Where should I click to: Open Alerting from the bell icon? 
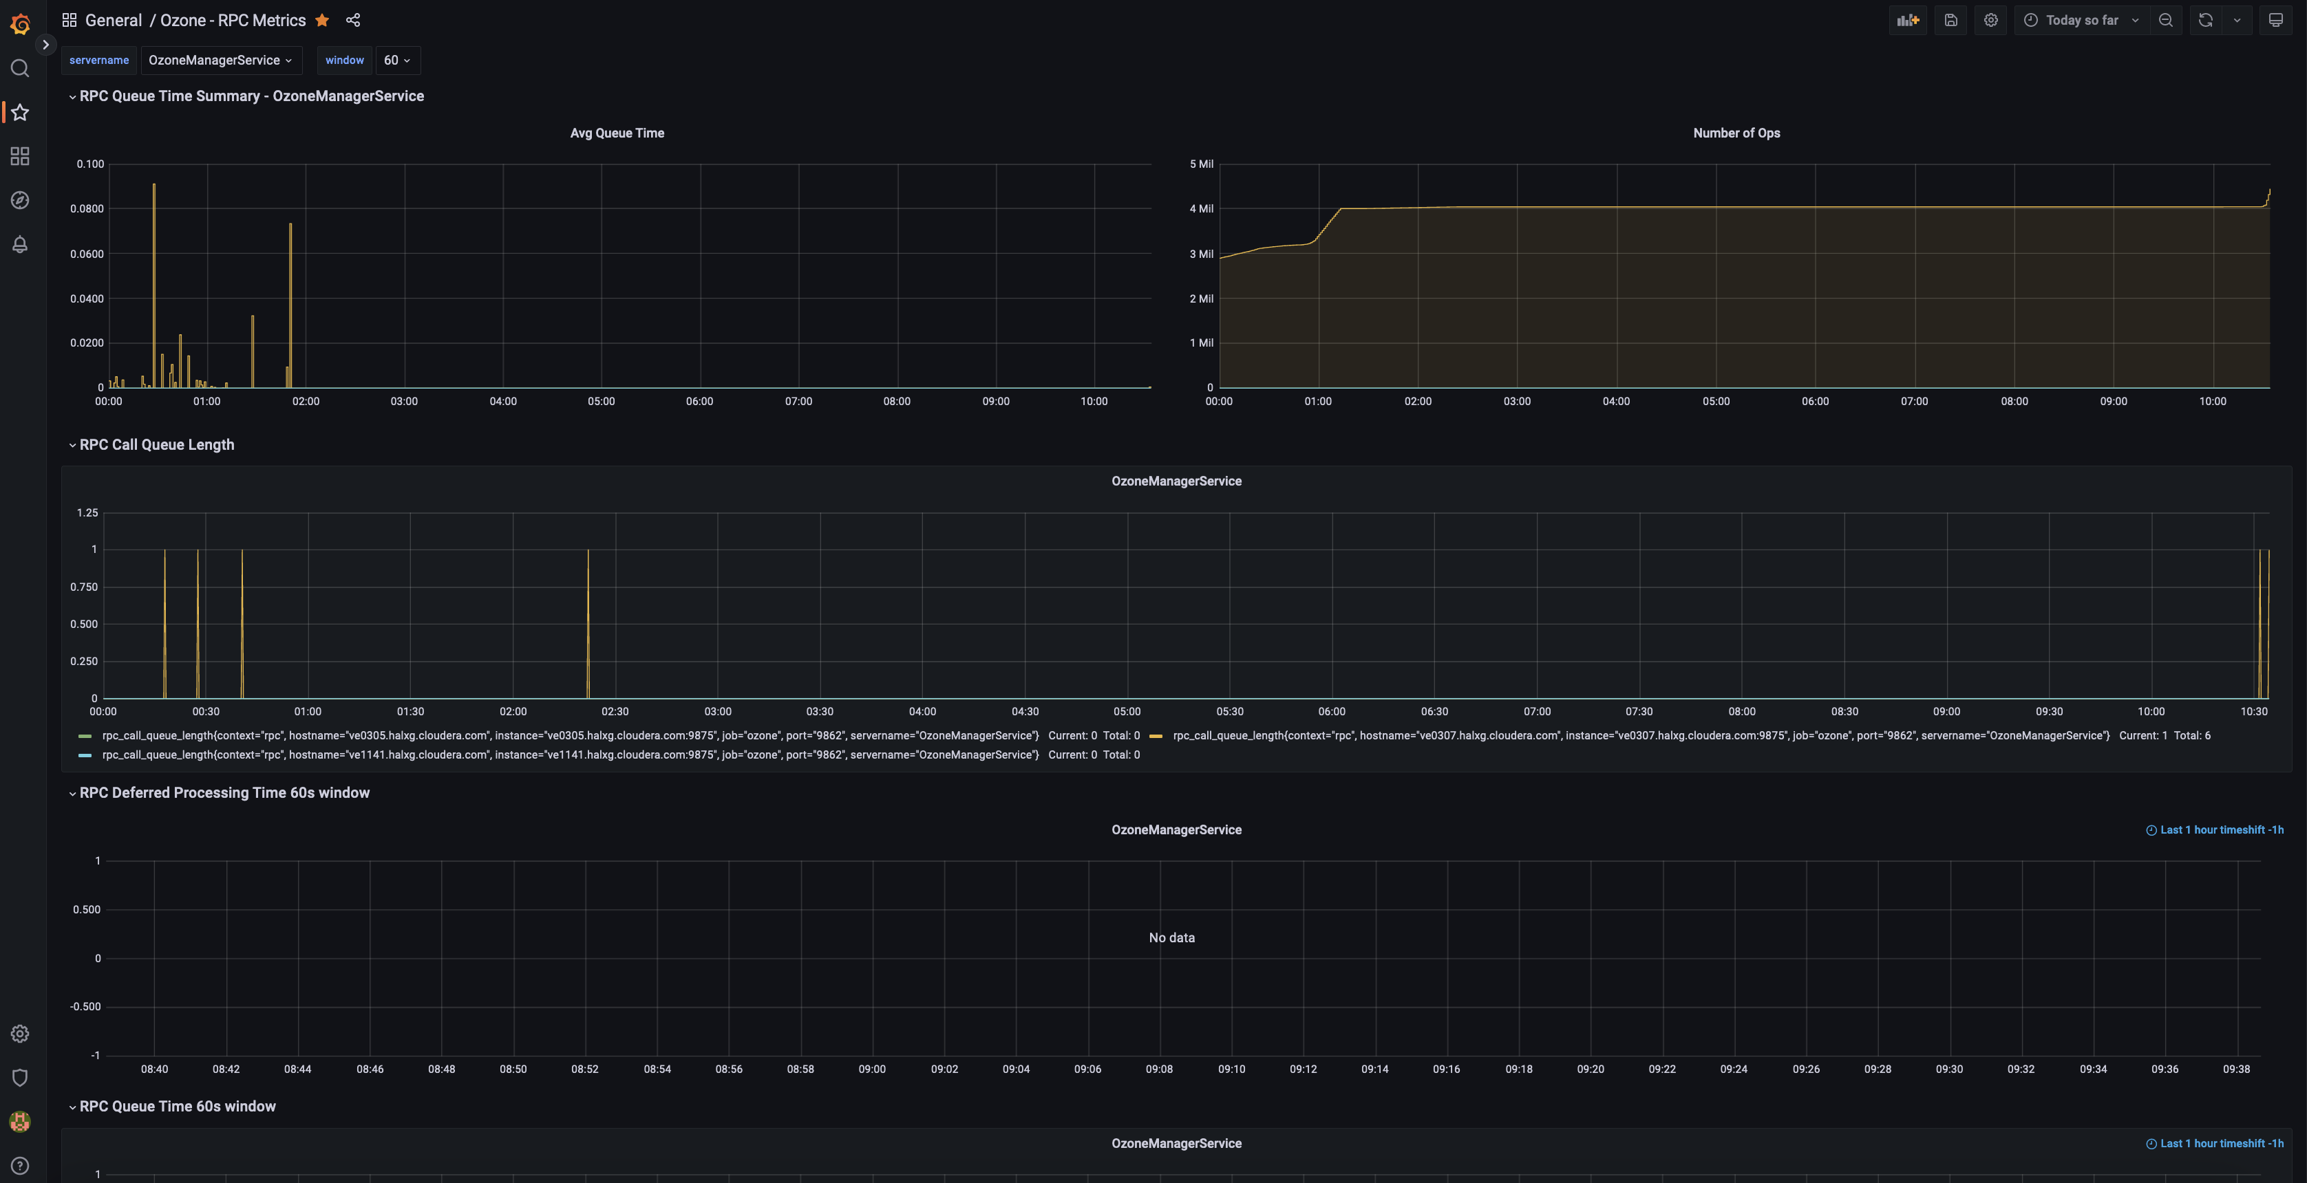click(x=20, y=243)
